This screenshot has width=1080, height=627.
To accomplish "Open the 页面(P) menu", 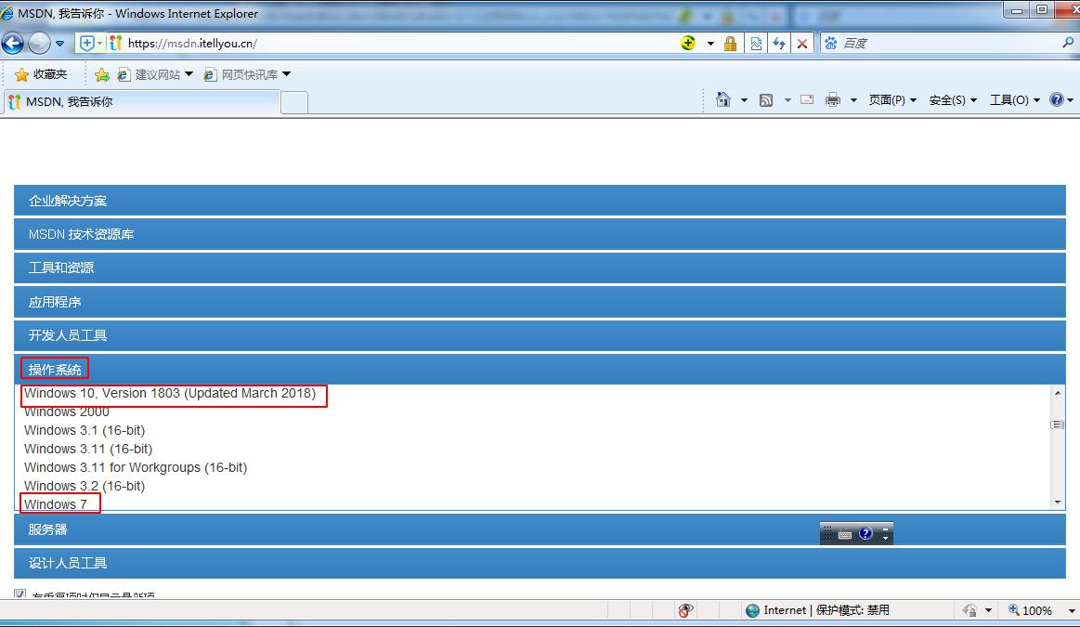I will (x=892, y=100).
